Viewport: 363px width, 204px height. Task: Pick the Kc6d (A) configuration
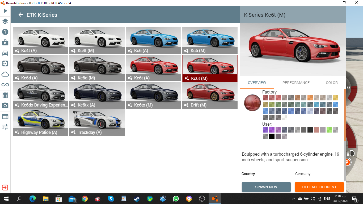(x=40, y=68)
